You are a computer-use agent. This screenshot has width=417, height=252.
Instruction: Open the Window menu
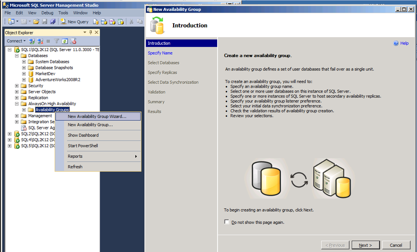80,13
